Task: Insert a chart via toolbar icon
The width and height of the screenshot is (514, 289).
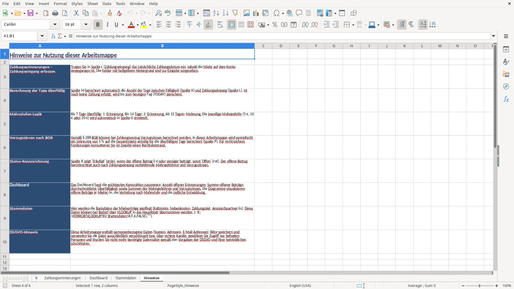Action: point(256,13)
